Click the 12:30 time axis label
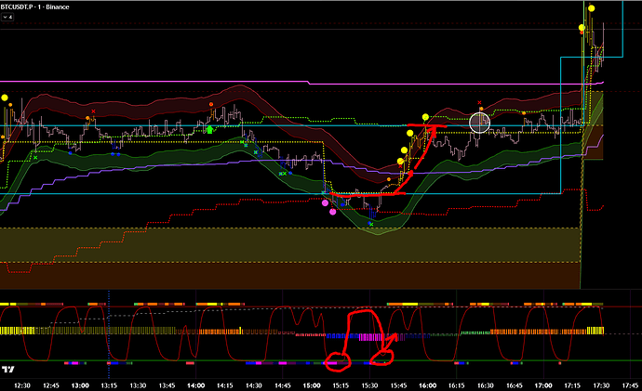This screenshot has height=391, width=642. 22,384
